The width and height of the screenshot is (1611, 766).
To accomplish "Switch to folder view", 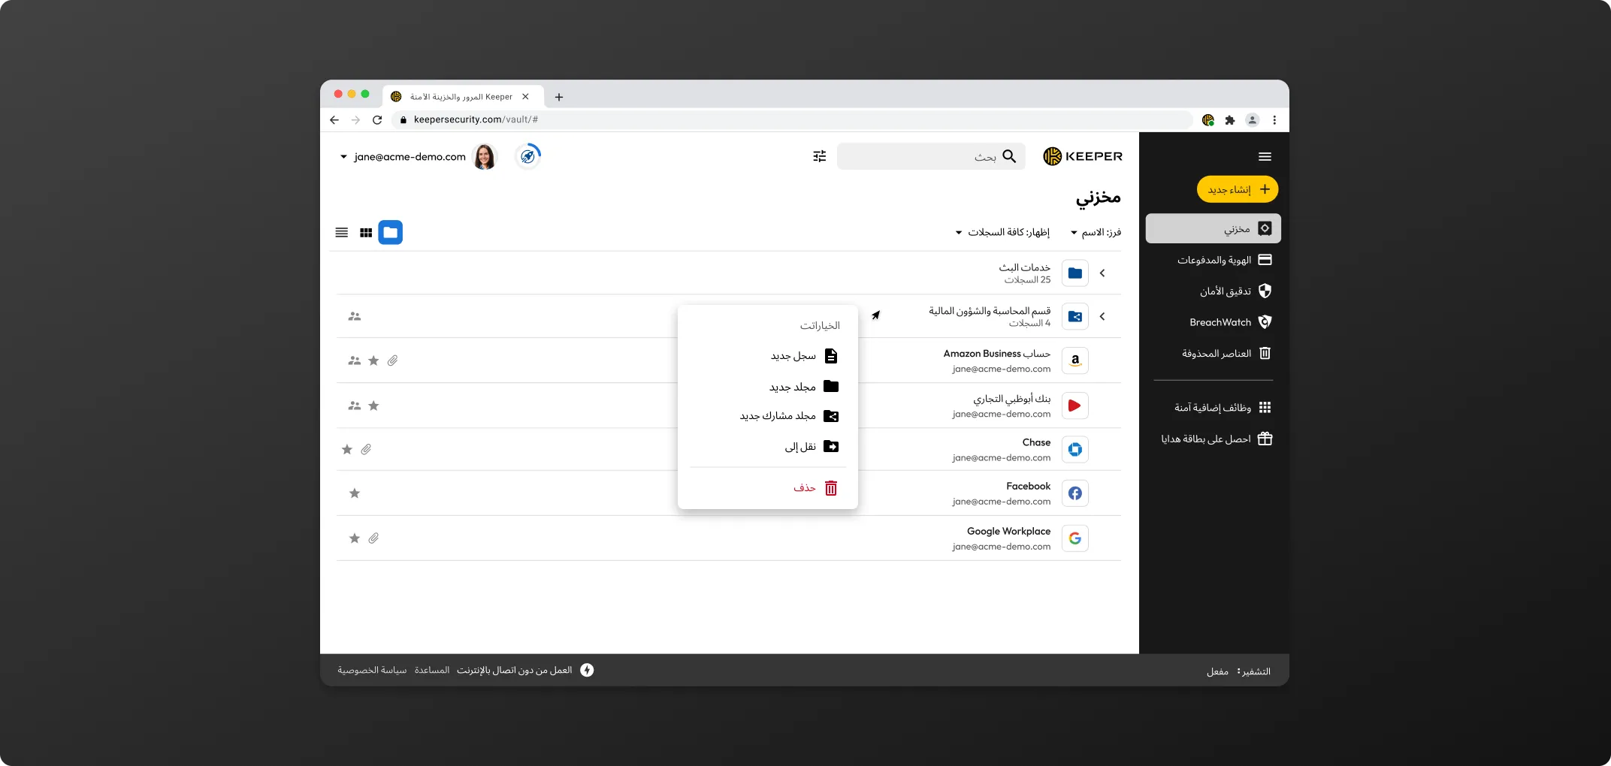I will pyautogui.click(x=391, y=232).
